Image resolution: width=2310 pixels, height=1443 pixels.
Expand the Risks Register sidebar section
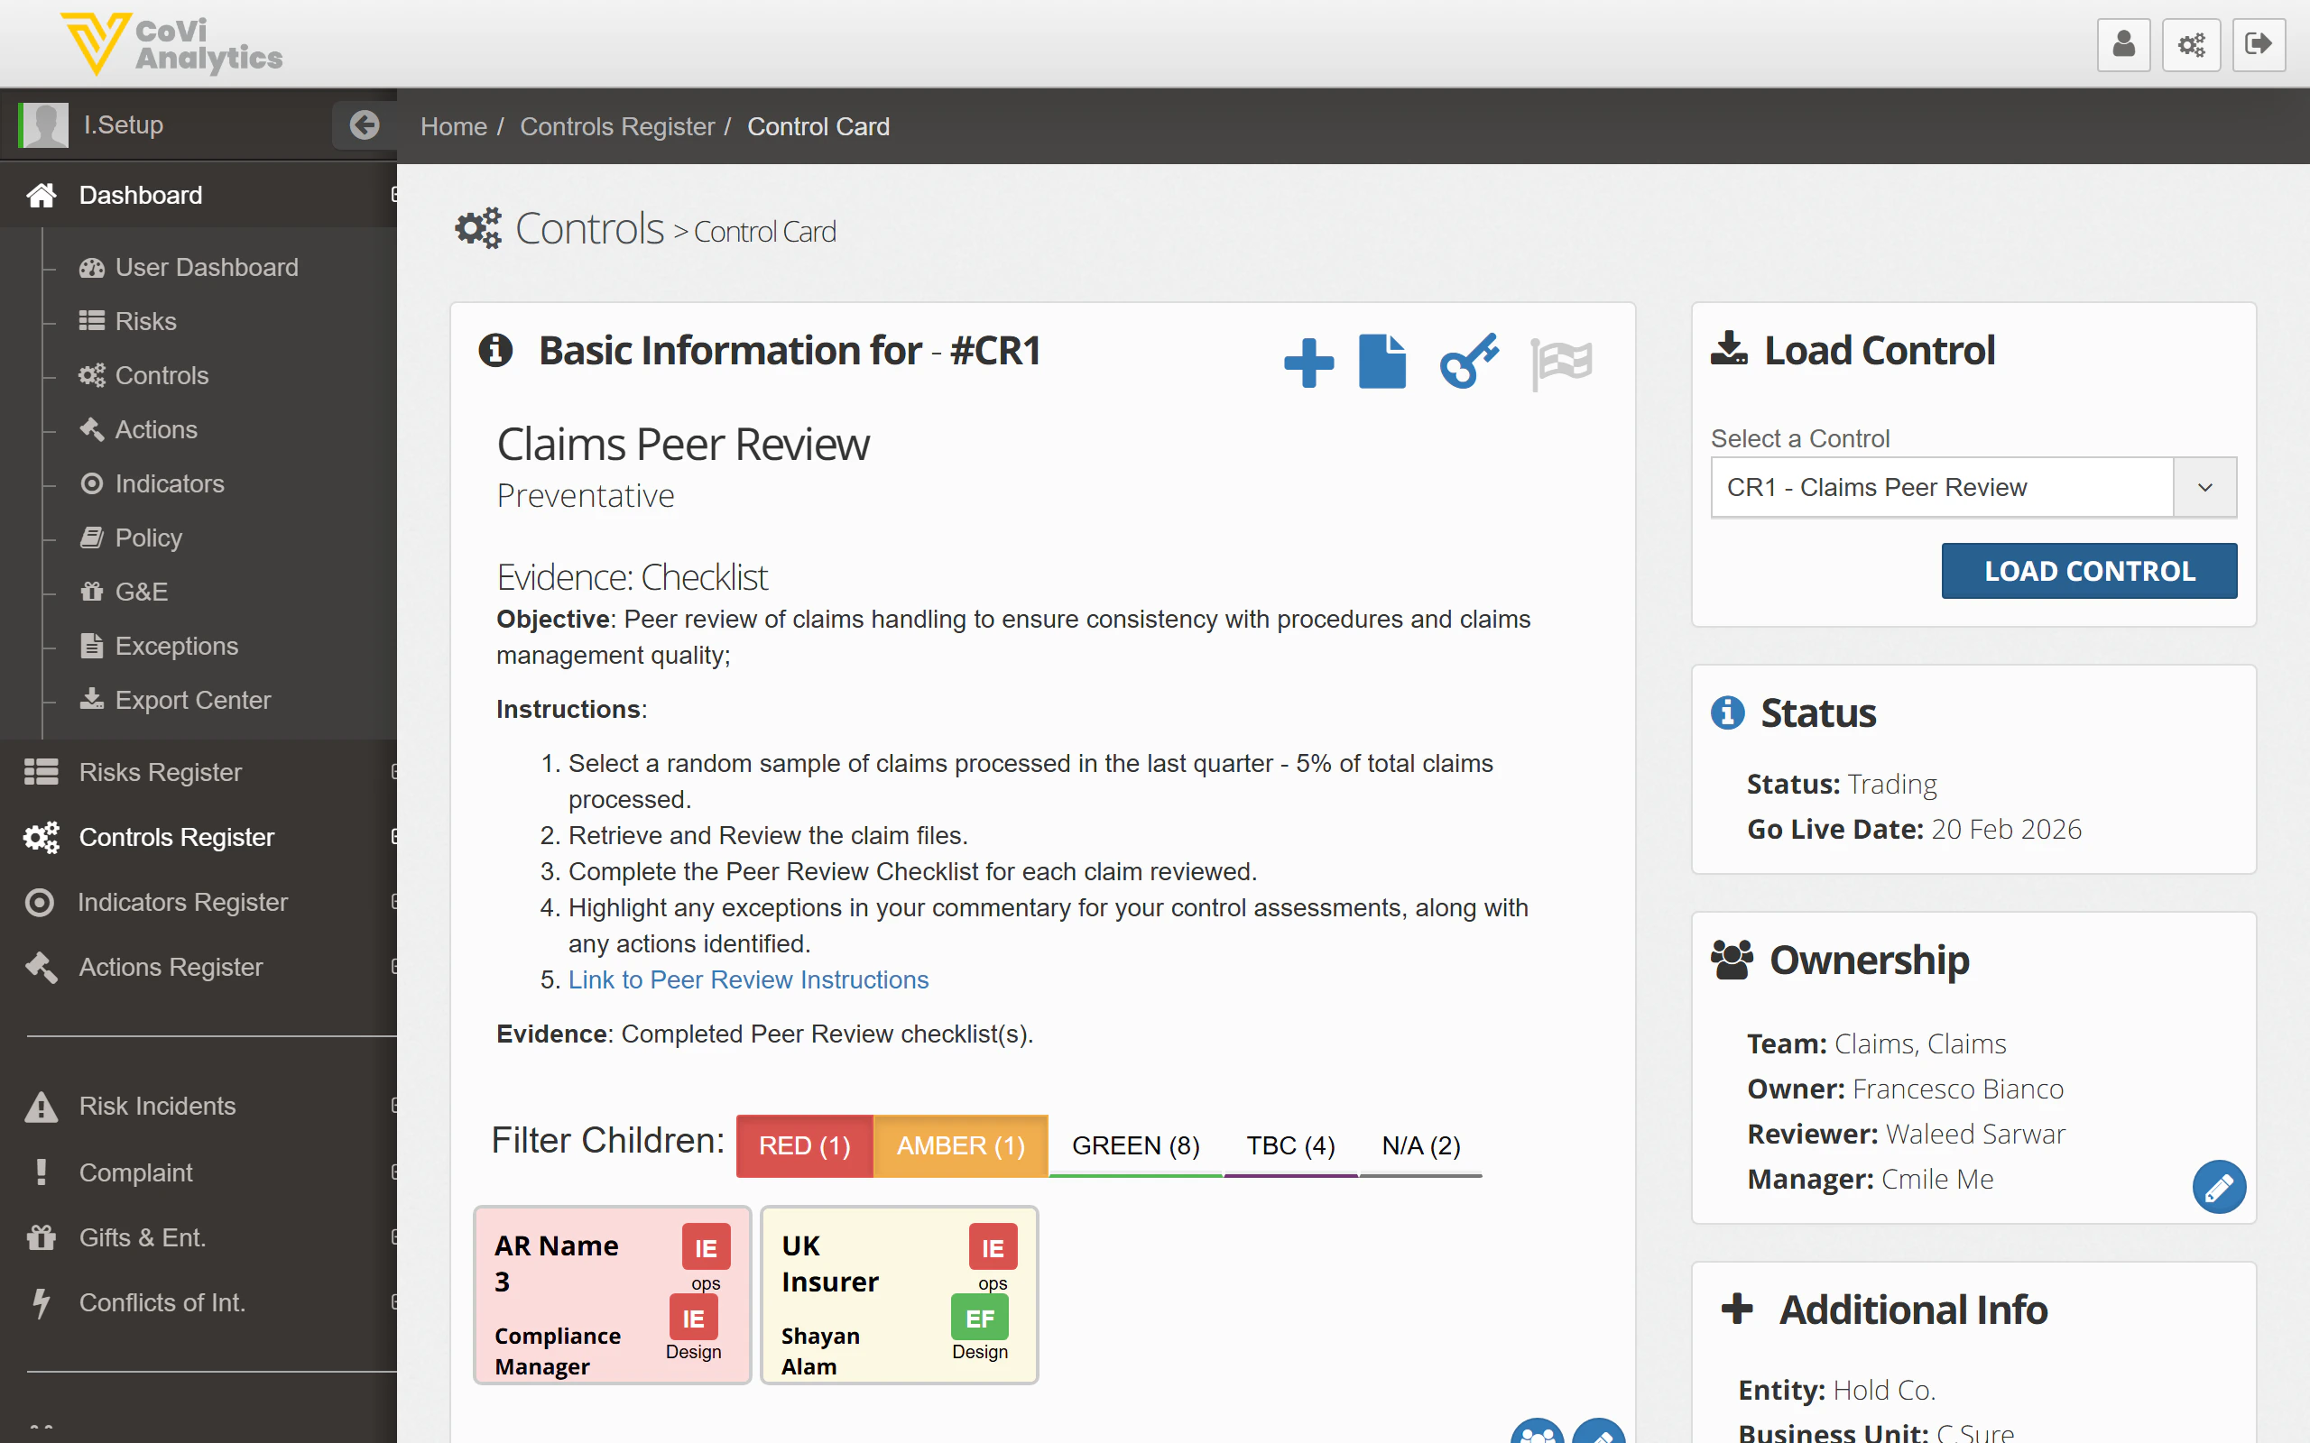tap(161, 772)
